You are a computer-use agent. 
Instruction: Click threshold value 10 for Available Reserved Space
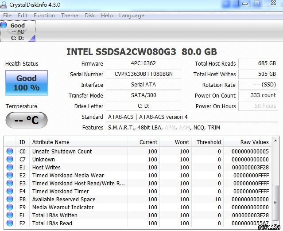coord(218,199)
